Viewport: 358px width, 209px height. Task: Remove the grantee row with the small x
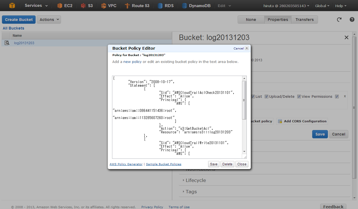[x=345, y=96]
